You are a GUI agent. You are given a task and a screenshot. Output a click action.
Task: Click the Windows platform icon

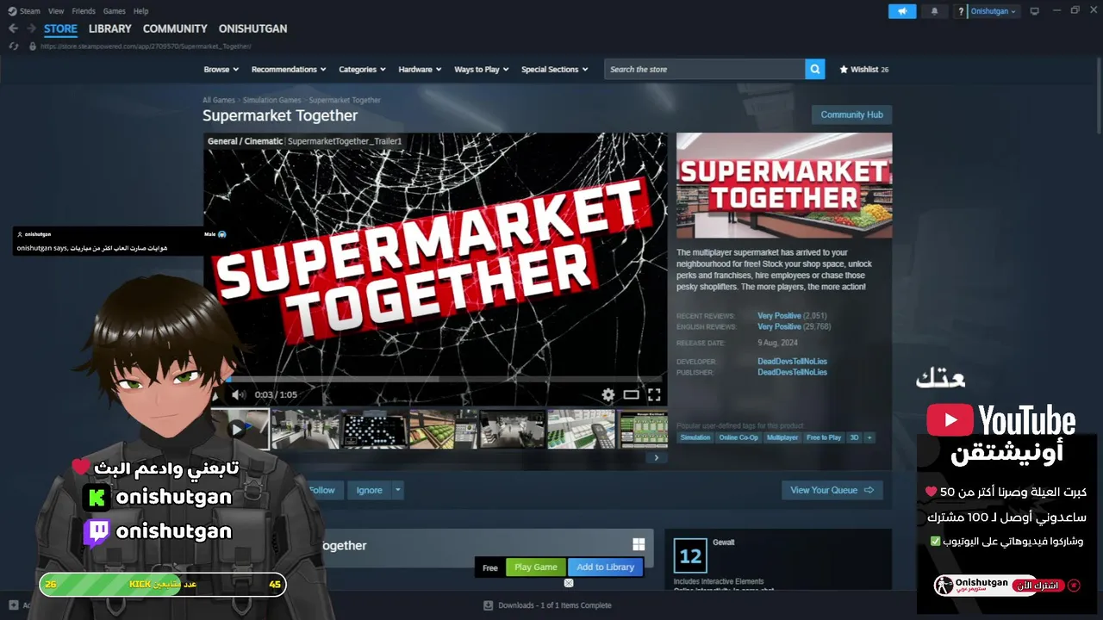pos(639,544)
